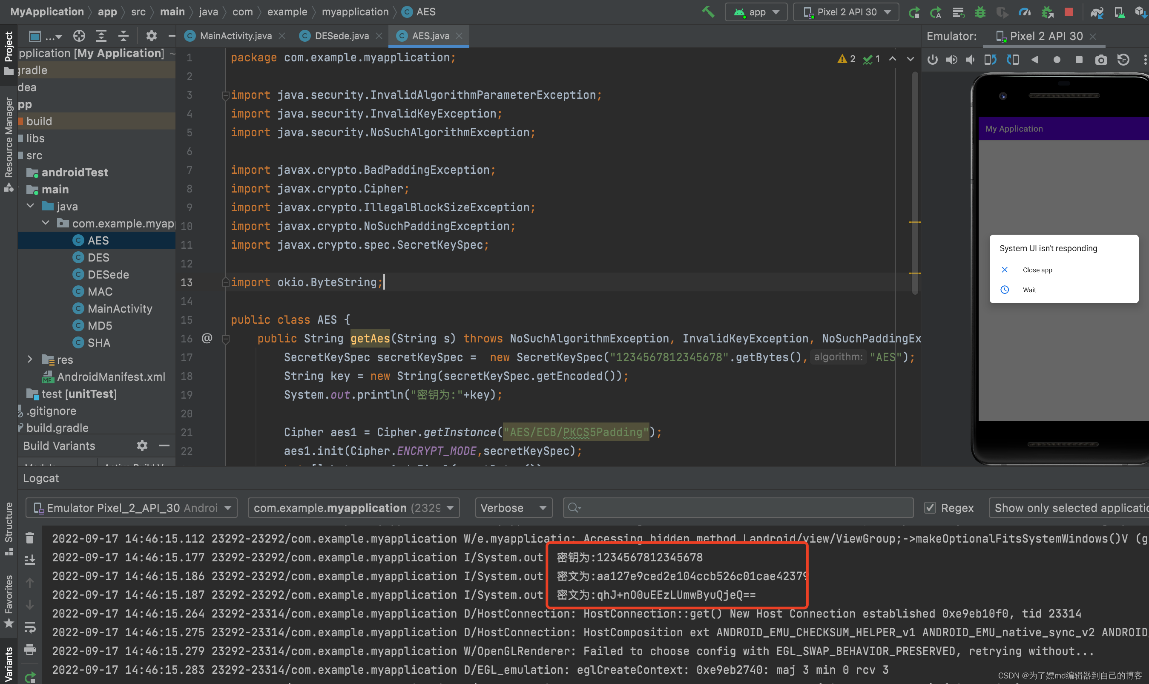The height and width of the screenshot is (684, 1149).
Task: Click the Make Project hammer icon
Action: click(x=707, y=11)
